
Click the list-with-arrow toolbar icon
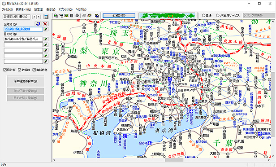[x=77, y=16]
